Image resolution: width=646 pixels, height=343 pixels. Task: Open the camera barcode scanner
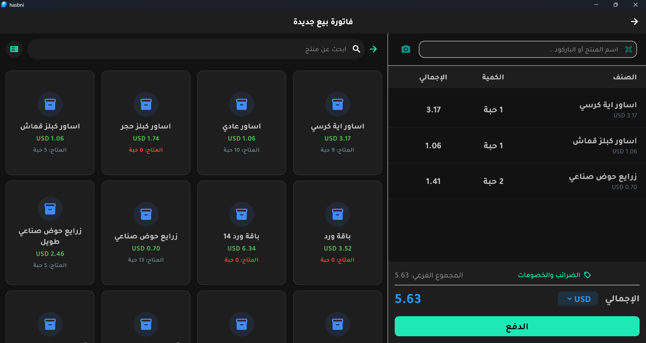tap(406, 49)
